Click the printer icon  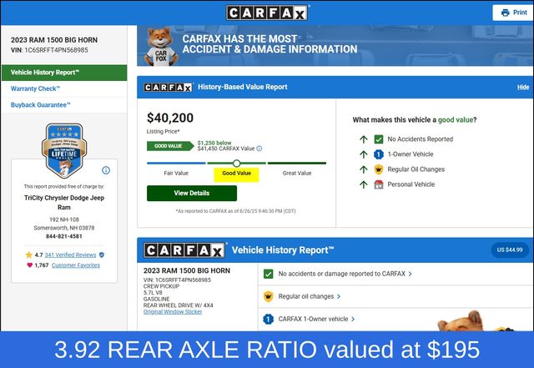[505, 13]
